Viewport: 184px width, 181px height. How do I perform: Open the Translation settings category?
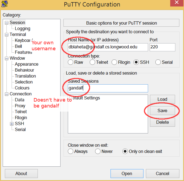pyautogui.click(x=25, y=76)
